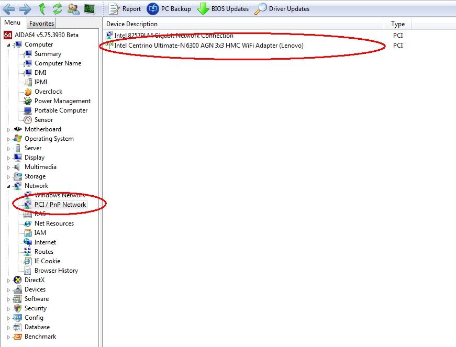Open the Internet globe icon
This screenshot has height=347, width=456.
pos(28,242)
